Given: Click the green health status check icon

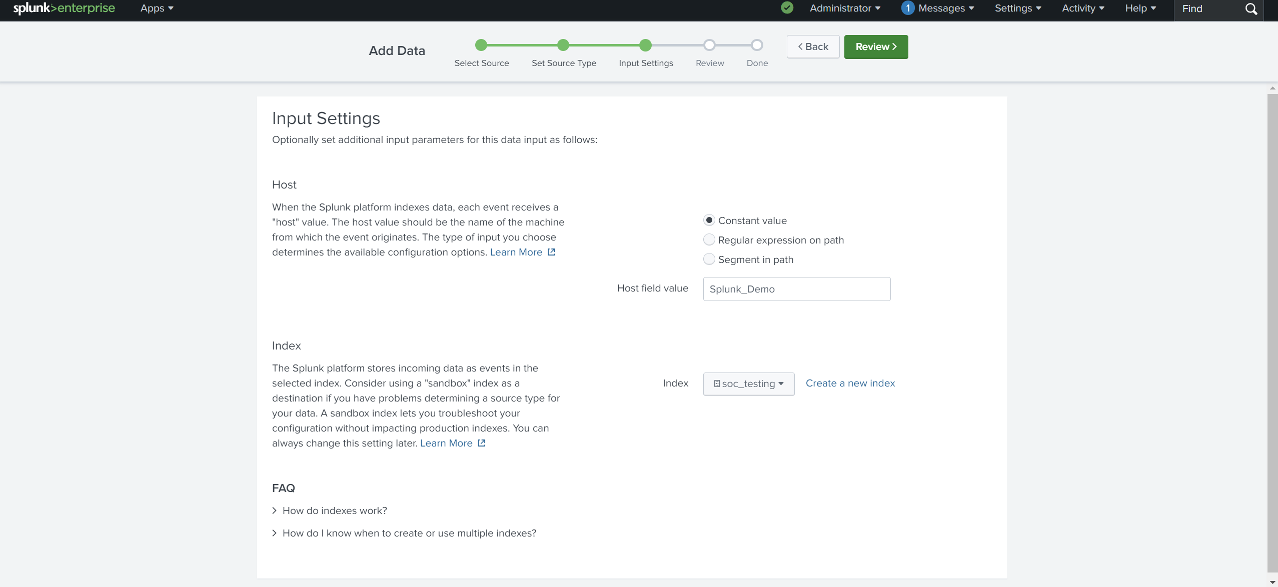Looking at the screenshot, I should coord(787,8).
